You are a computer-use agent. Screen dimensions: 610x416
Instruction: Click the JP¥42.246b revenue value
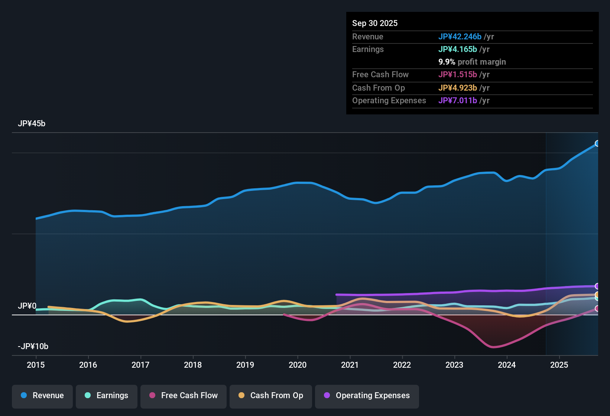[460, 36]
